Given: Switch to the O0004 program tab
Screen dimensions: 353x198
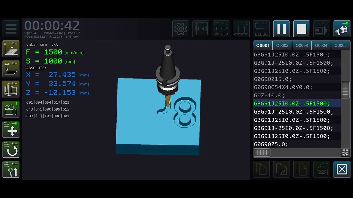Looking at the screenshot, I should 321,45.
